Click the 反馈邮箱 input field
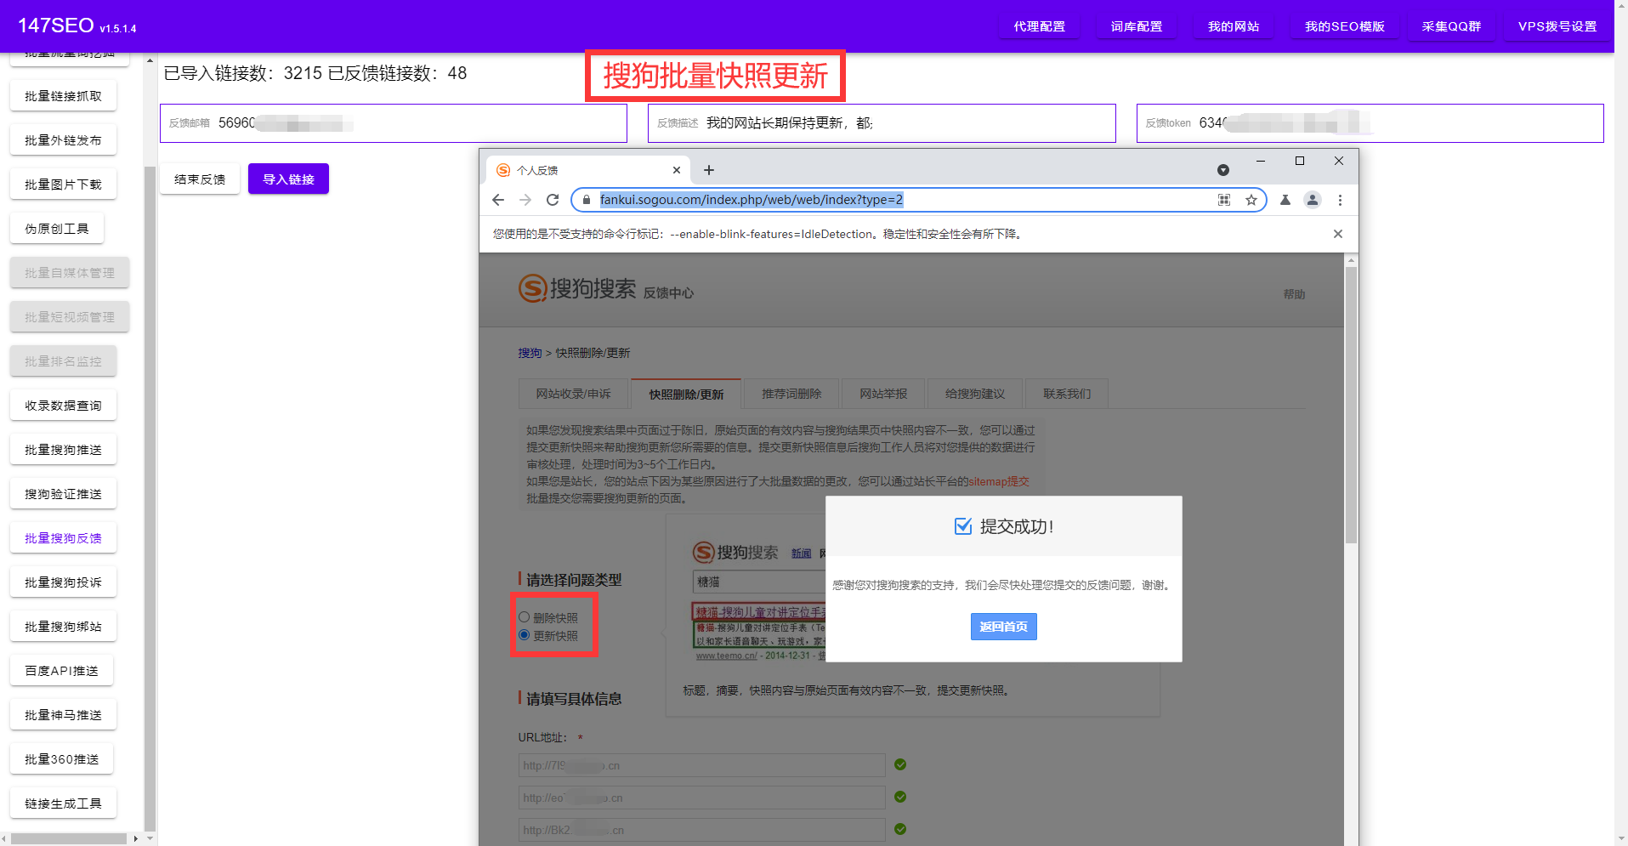1628x846 pixels. click(394, 123)
